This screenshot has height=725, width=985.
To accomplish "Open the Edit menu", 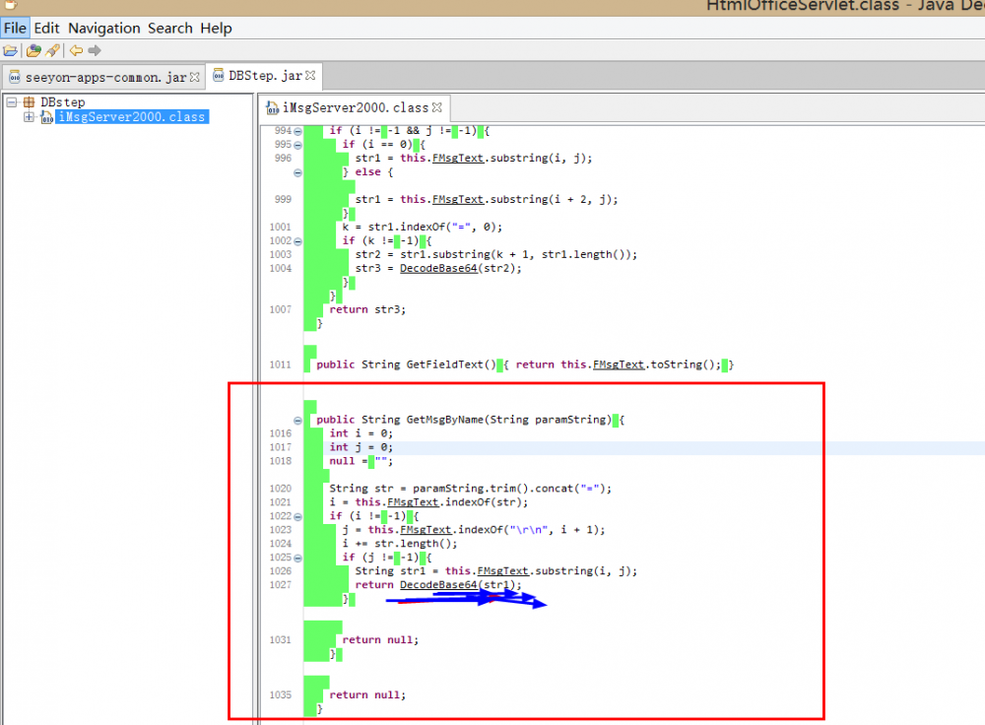I will tap(46, 29).
